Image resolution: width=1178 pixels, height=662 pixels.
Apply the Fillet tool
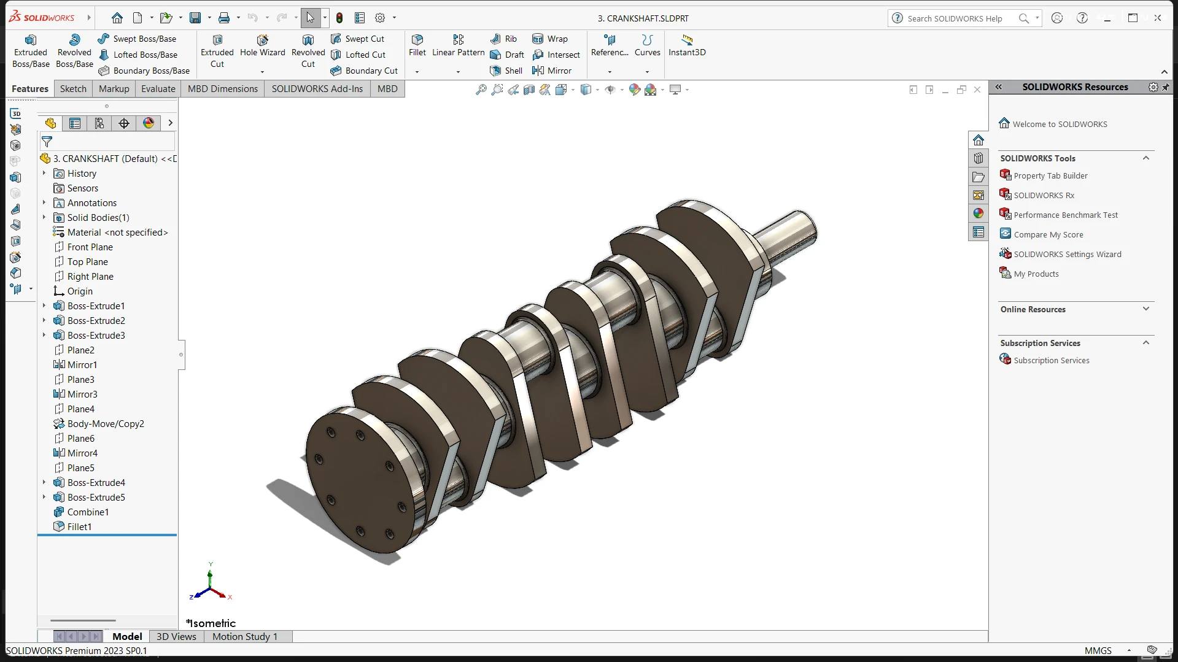tap(417, 46)
